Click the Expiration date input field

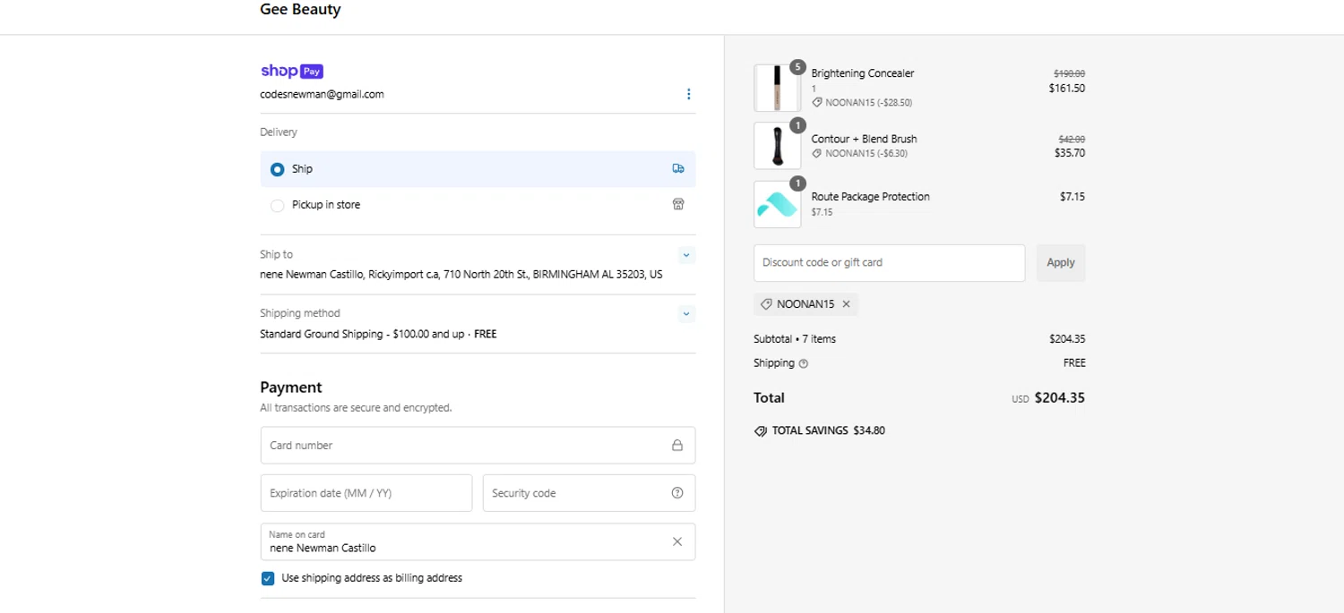coord(366,493)
